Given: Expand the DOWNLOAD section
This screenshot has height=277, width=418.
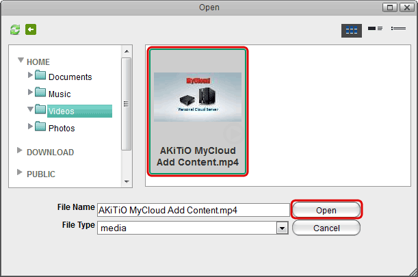Looking at the screenshot, I should pos(20,152).
